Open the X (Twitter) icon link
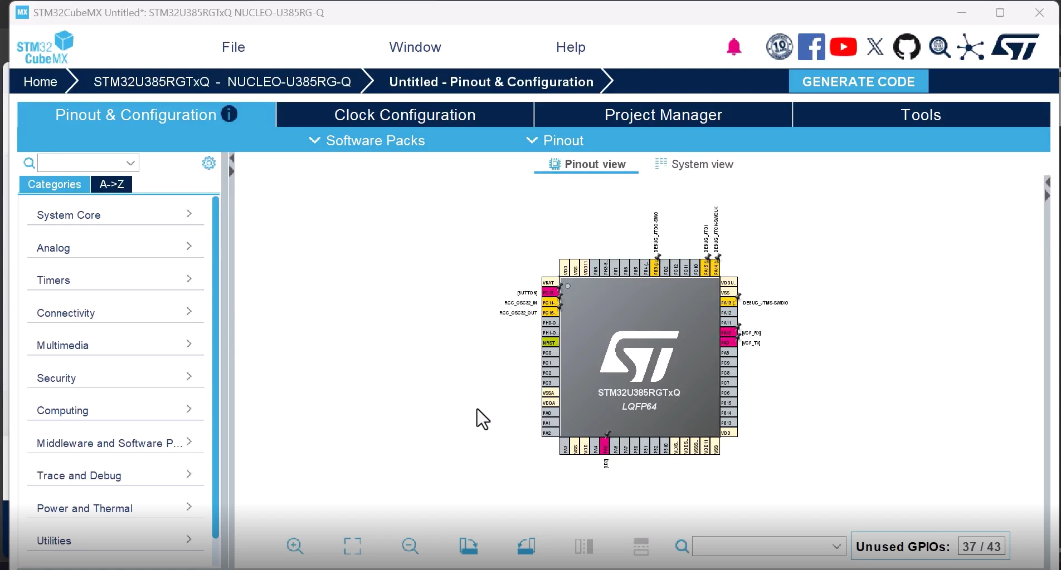 point(875,47)
